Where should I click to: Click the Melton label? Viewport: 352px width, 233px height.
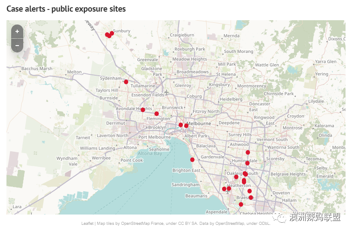pos(74,72)
